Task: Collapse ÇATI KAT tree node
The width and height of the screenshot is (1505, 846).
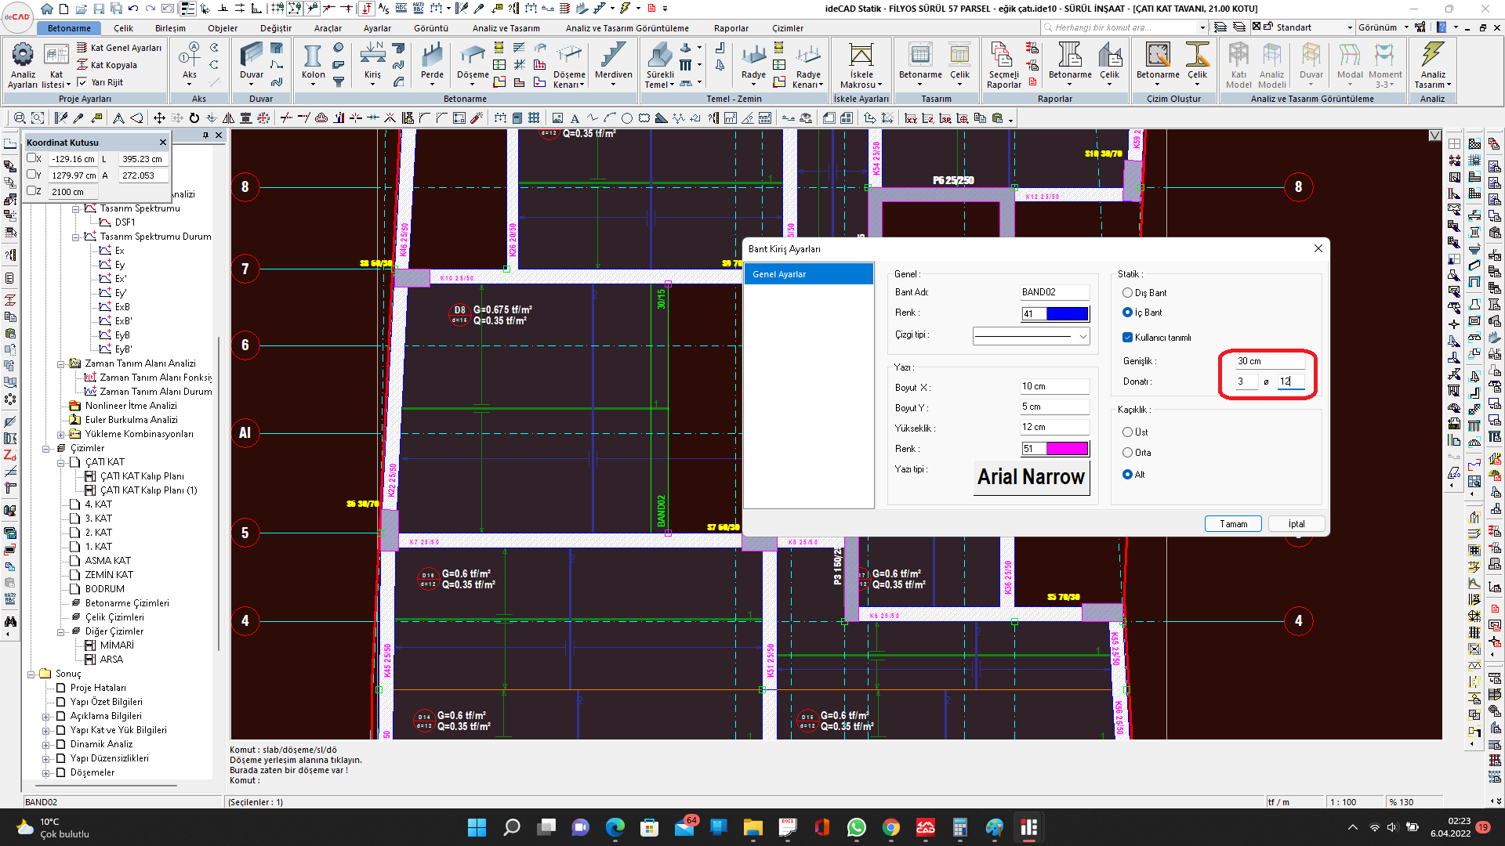Action: click(60, 462)
